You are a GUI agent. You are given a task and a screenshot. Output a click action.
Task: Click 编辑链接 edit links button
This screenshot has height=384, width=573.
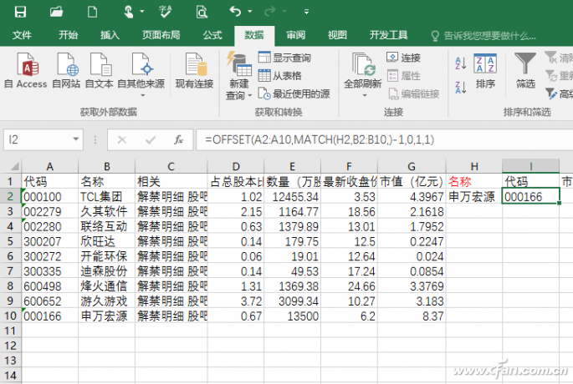coord(413,94)
